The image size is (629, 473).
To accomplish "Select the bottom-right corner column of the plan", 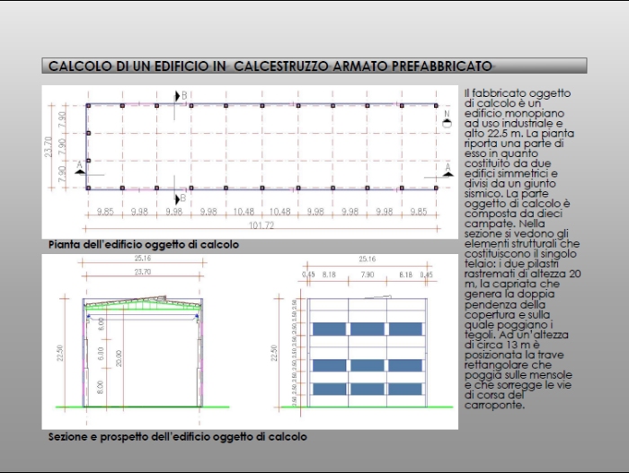I will point(436,188).
